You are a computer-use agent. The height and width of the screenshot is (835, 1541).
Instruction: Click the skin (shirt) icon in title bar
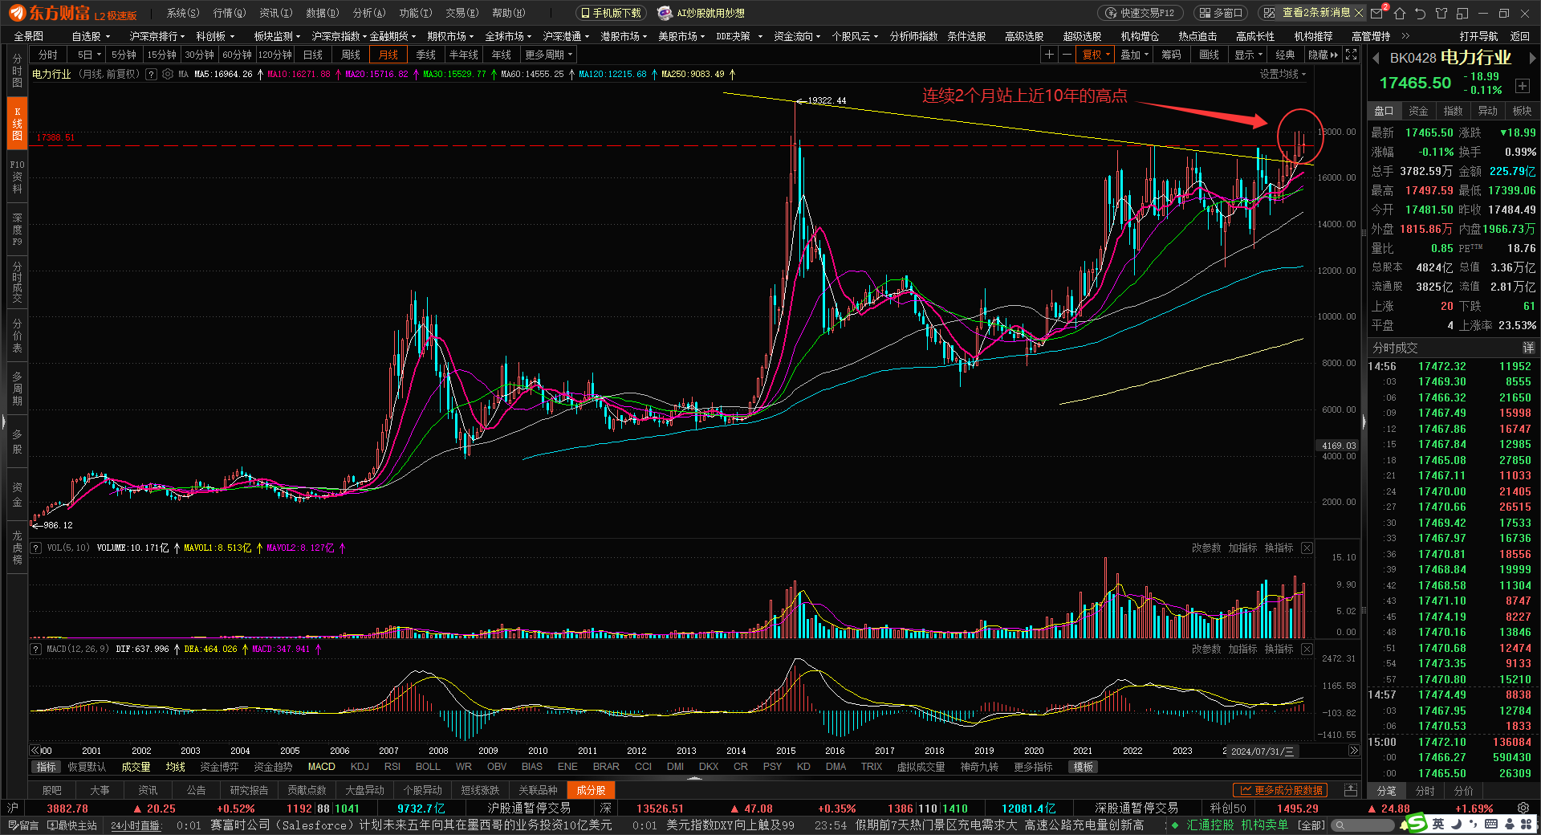1441,13
